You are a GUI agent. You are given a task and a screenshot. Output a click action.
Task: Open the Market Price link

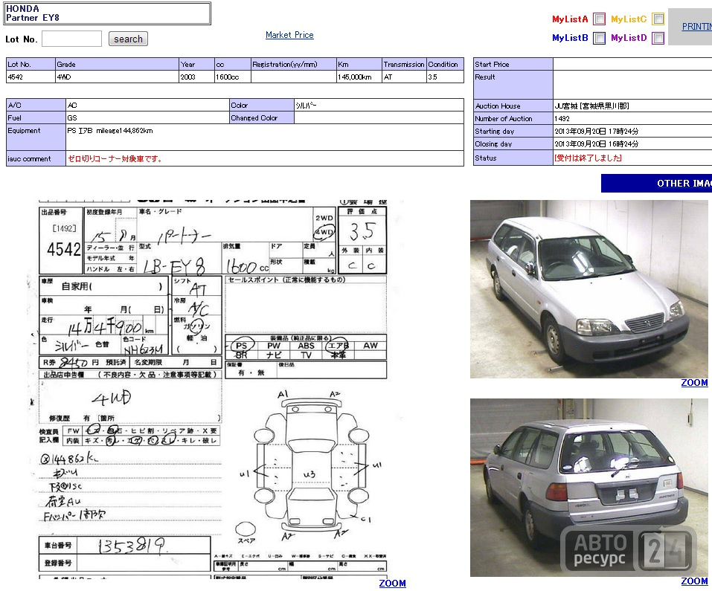[289, 35]
